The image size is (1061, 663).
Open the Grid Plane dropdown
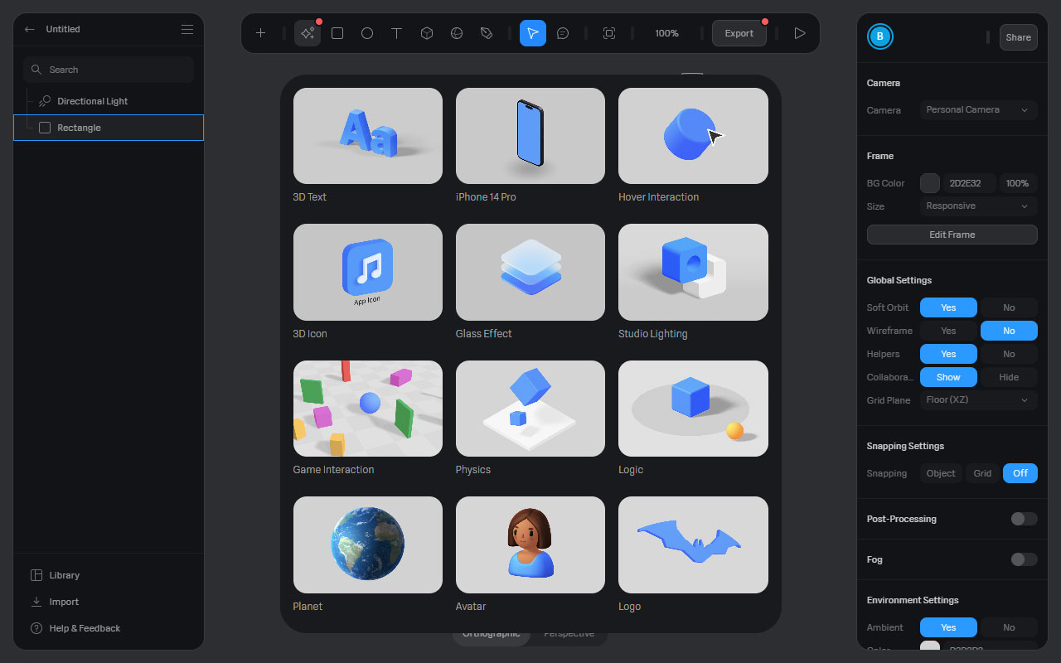[x=978, y=400]
